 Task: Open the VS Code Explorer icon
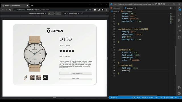(179, 9)
